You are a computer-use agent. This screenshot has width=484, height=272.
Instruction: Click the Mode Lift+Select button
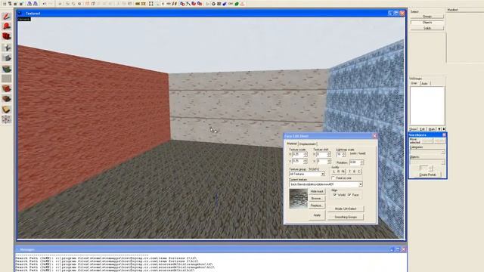click(x=346, y=209)
